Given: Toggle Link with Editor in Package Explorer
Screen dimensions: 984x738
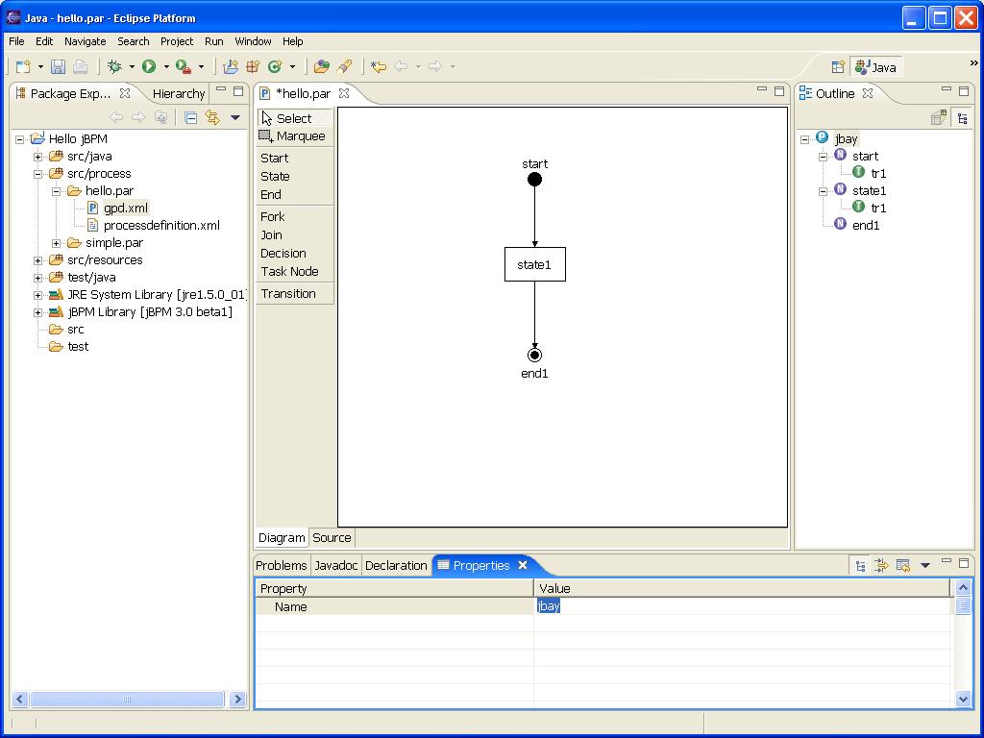Looking at the screenshot, I should point(212,117).
